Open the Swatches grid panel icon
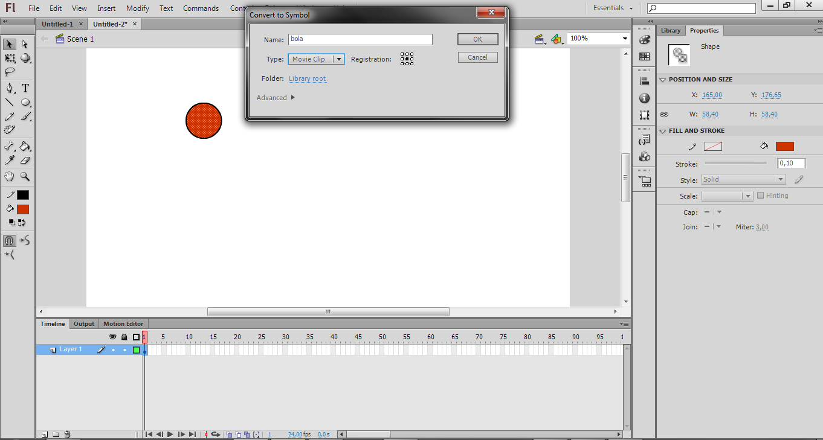The width and height of the screenshot is (823, 440). pyautogui.click(x=644, y=57)
